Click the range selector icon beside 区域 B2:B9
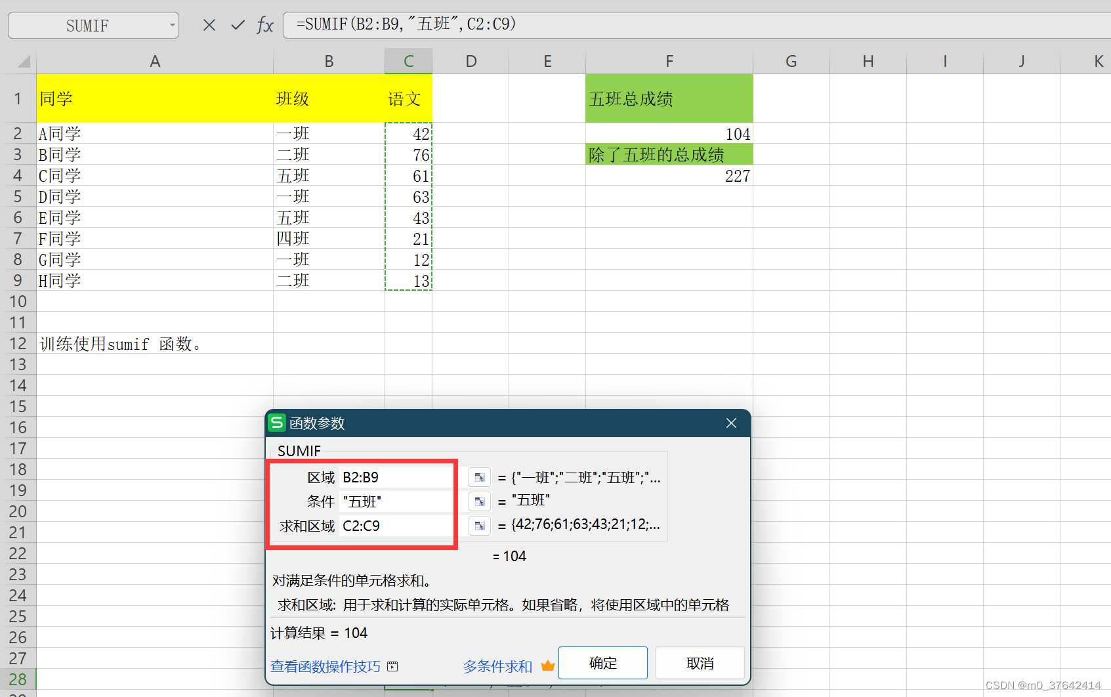This screenshot has height=697, width=1111. (x=479, y=477)
